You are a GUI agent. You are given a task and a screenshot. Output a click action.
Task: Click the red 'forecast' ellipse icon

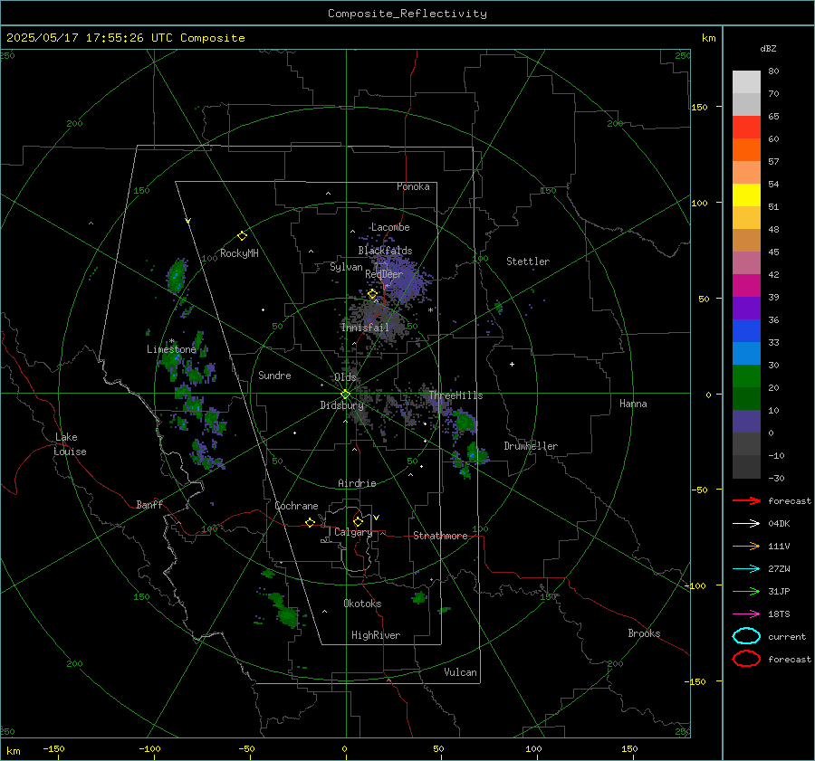[746, 659]
